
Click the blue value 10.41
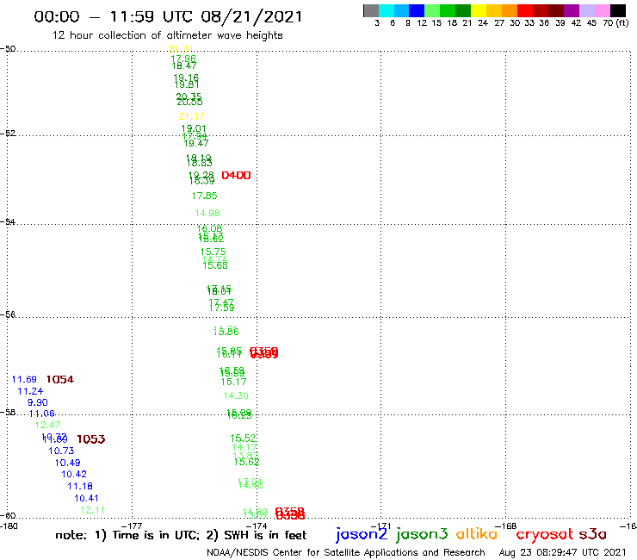[86, 499]
